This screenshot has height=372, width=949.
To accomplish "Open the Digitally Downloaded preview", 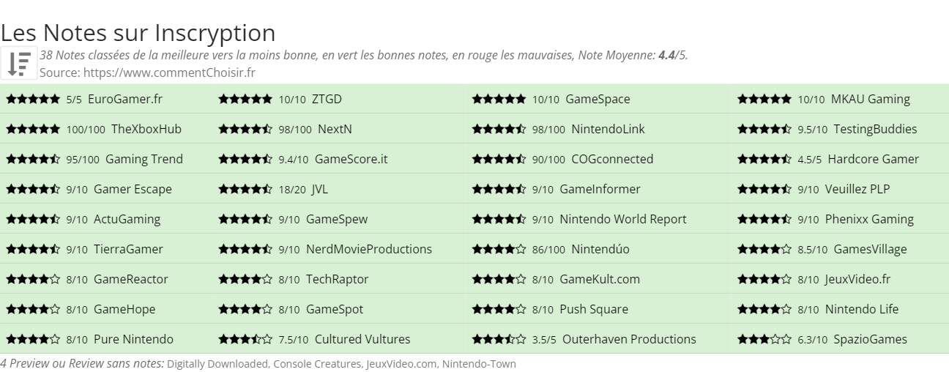I will click(218, 364).
